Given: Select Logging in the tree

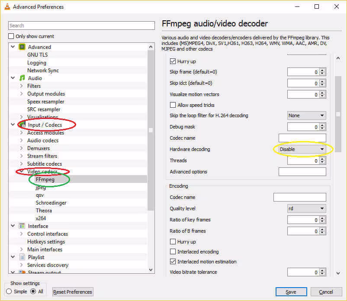Looking at the screenshot, I should tap(37, 63).
